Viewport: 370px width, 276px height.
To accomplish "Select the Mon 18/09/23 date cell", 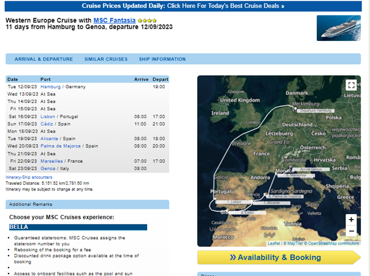I will click(23, 132).
